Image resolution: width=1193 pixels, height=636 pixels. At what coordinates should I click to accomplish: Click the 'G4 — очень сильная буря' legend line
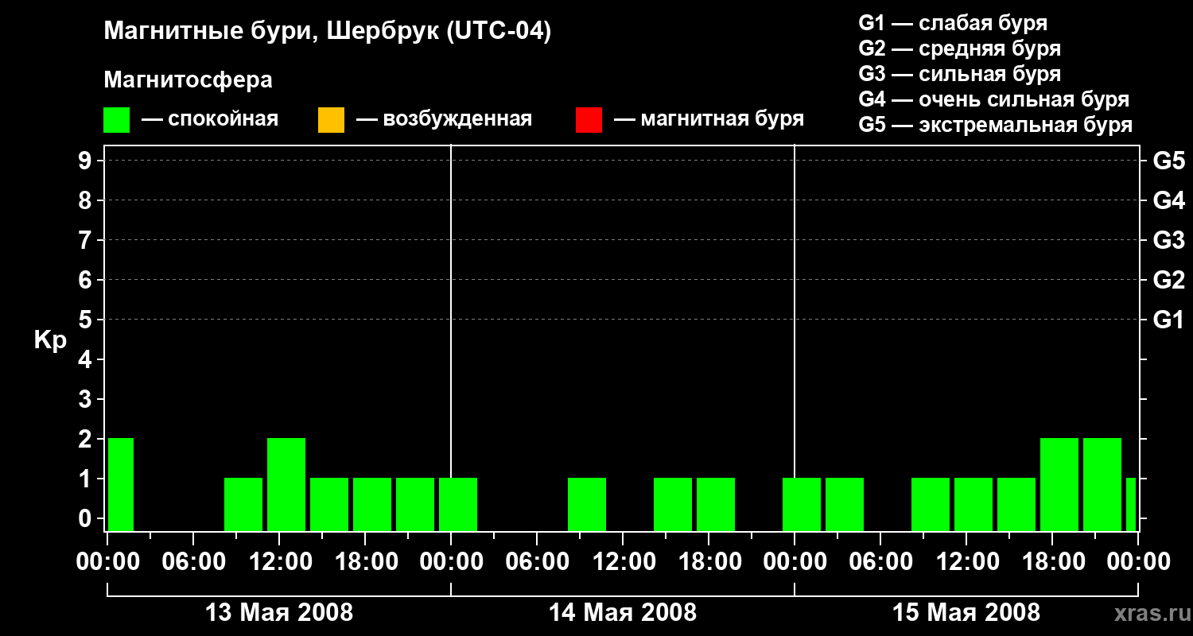(994, 99)
